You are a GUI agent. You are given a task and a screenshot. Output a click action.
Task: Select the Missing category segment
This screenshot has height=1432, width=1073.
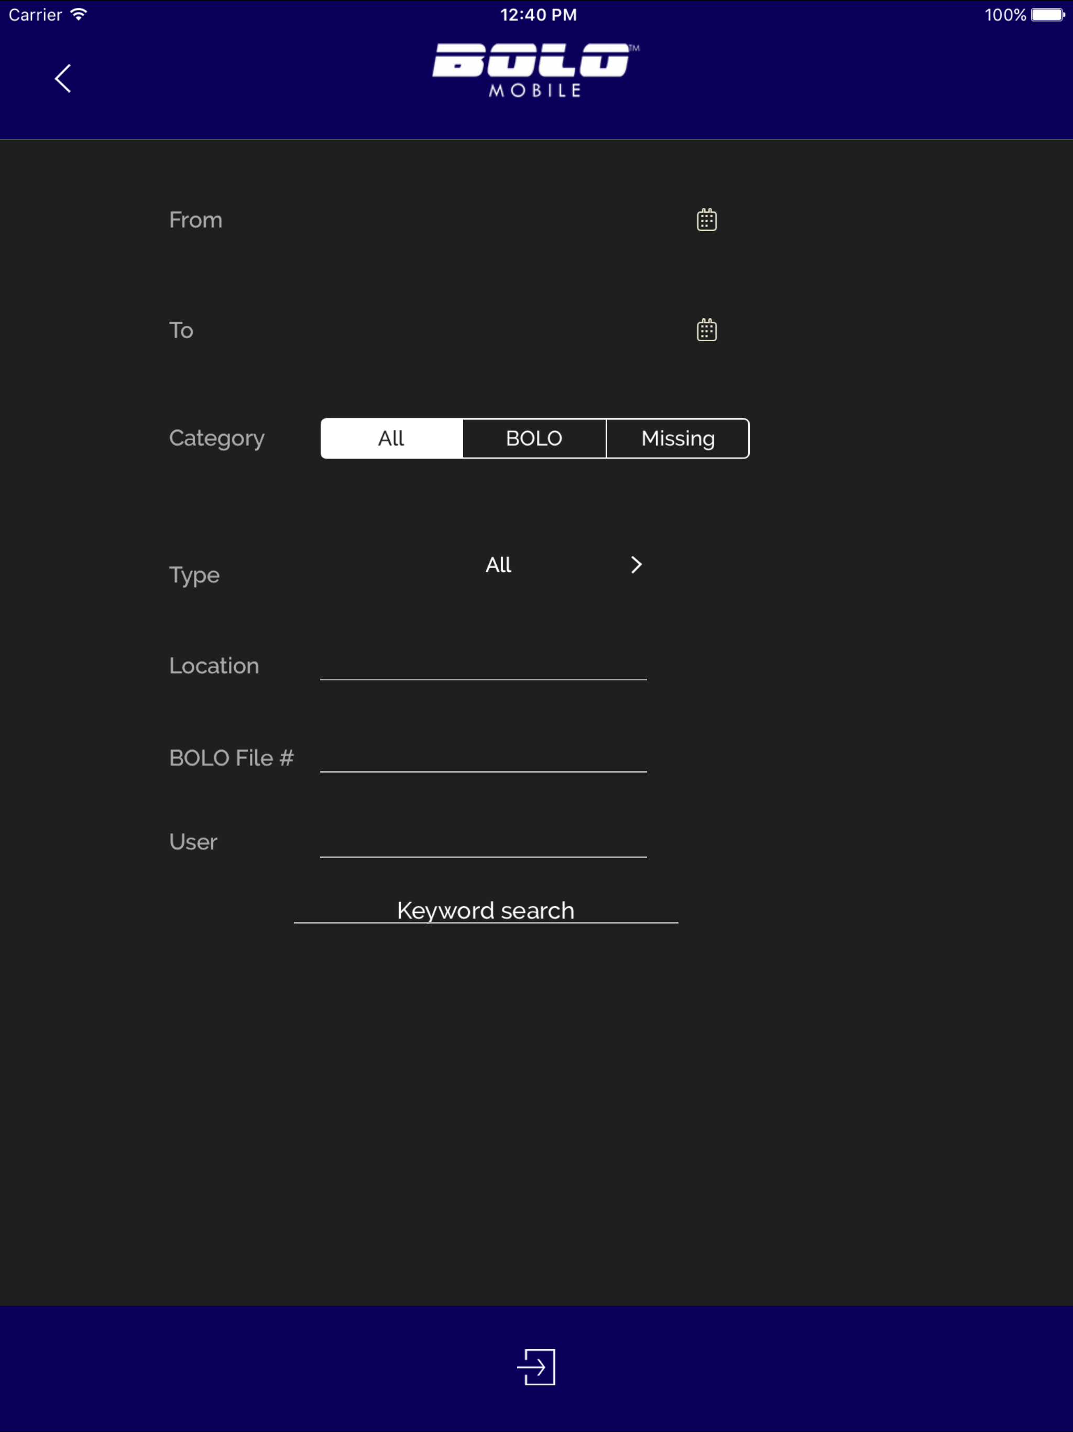677,438
